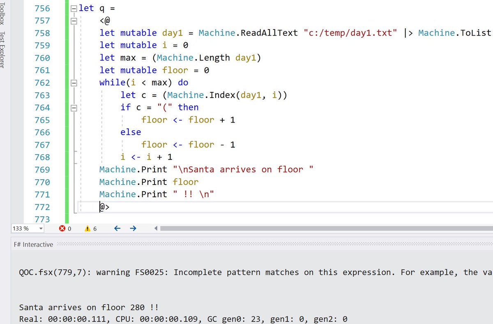Collapse the if block at line 764
This screenshot has width=493, height=324.
74,108
